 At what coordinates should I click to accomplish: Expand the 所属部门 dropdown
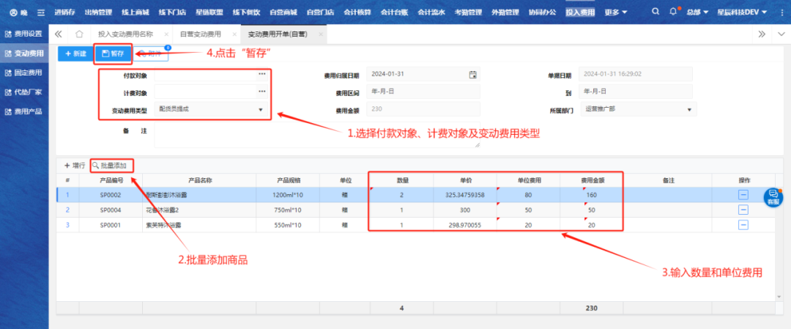tap(688, 110)
